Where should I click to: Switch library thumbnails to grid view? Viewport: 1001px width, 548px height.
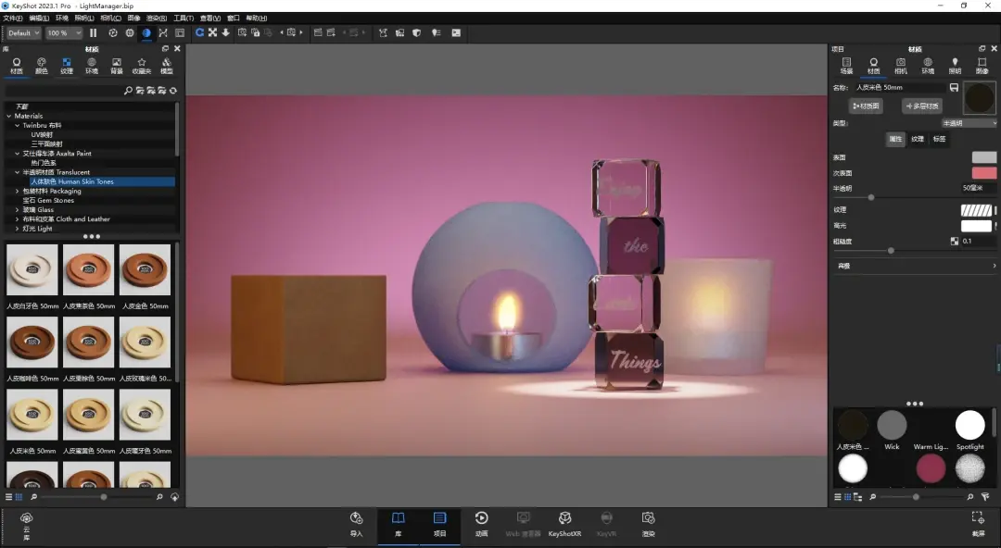(x=19, y=497)
